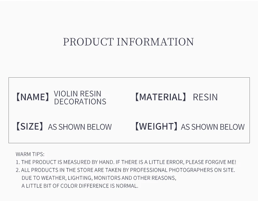
Task: Click the measured by hand tip line
Action: click(x=126, y=162)
